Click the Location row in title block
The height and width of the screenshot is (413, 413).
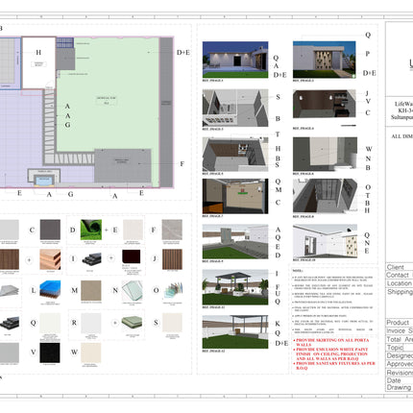(400, 283)
